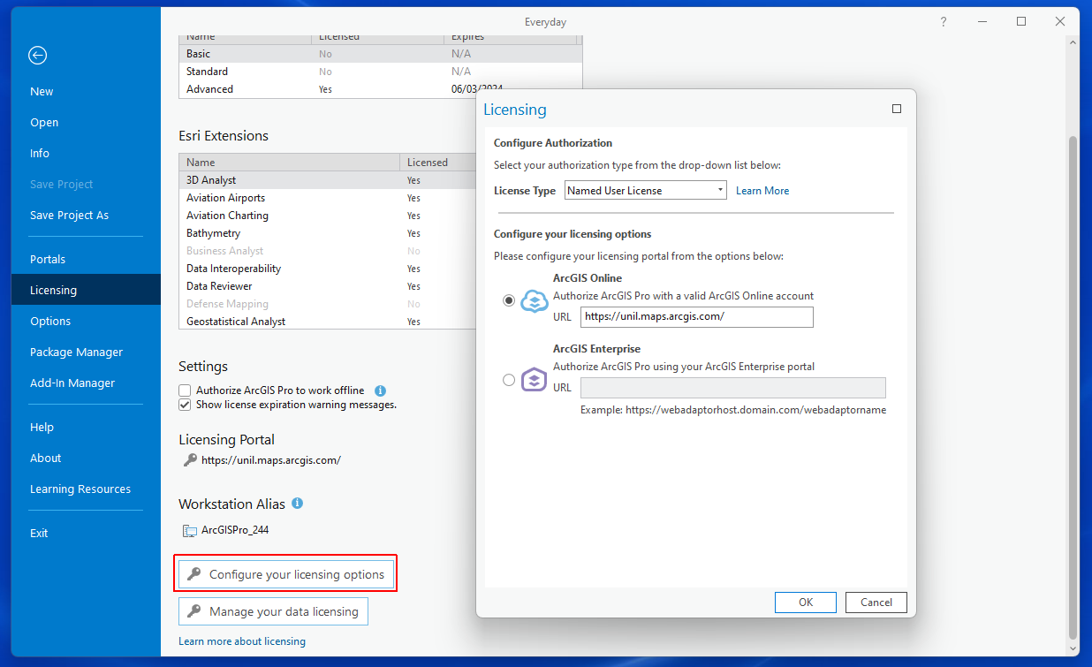Open the Learn More link
This screenshot has width=1092, height=667.
[x=762, y=191]
